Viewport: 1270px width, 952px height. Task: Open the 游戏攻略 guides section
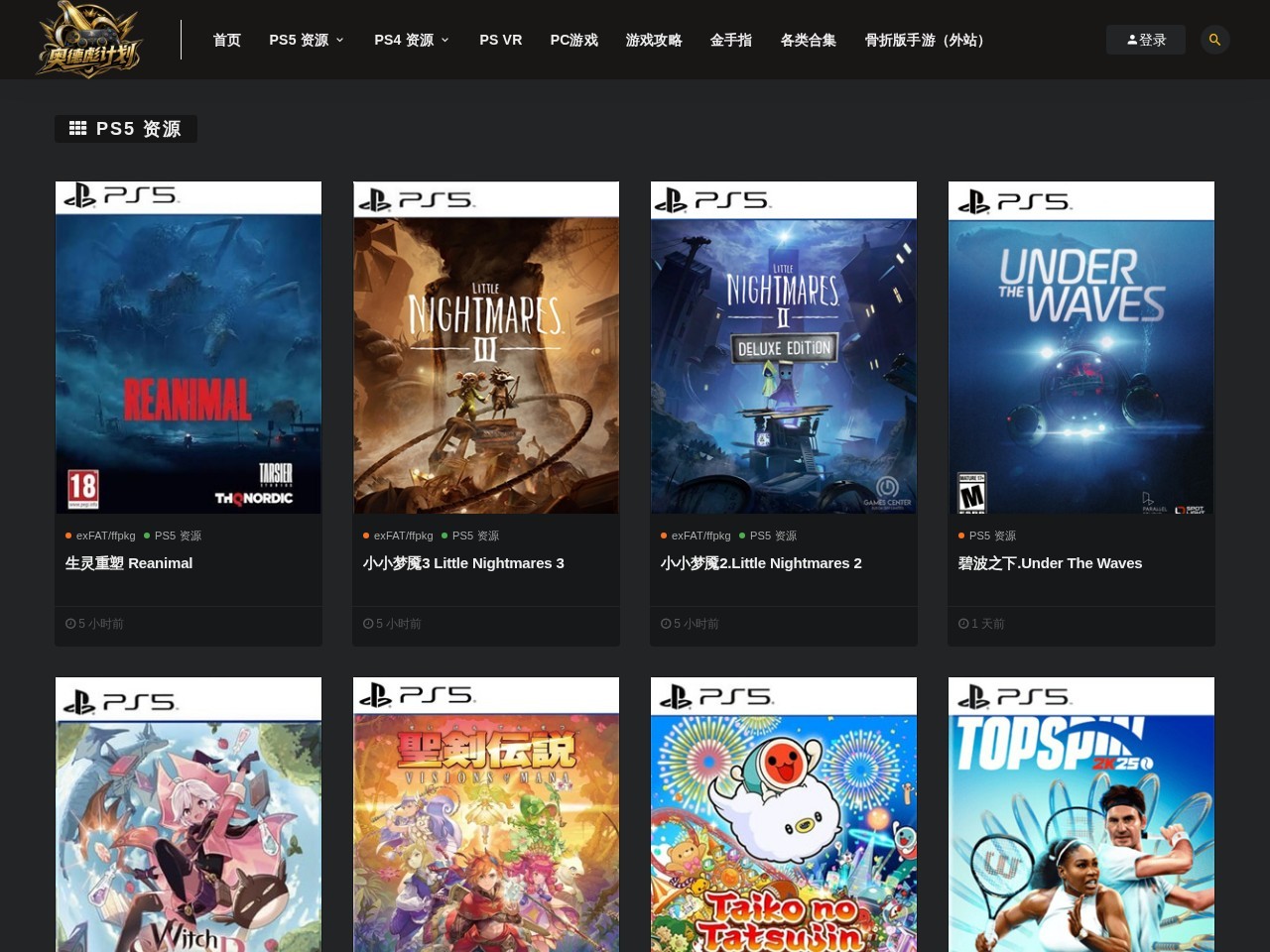click(654, 40)
